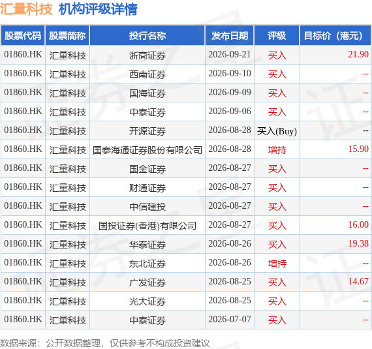Viewport: 372px width, 349px height.
Task: Click 增持 rating in 东北证券 row
Action: click(277, 264)
